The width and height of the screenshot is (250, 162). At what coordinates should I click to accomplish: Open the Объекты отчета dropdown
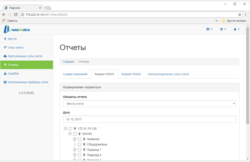click(149, 104)
